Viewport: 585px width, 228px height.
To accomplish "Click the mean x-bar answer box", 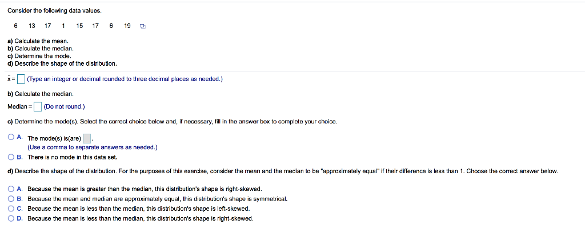I will [22, 79].
